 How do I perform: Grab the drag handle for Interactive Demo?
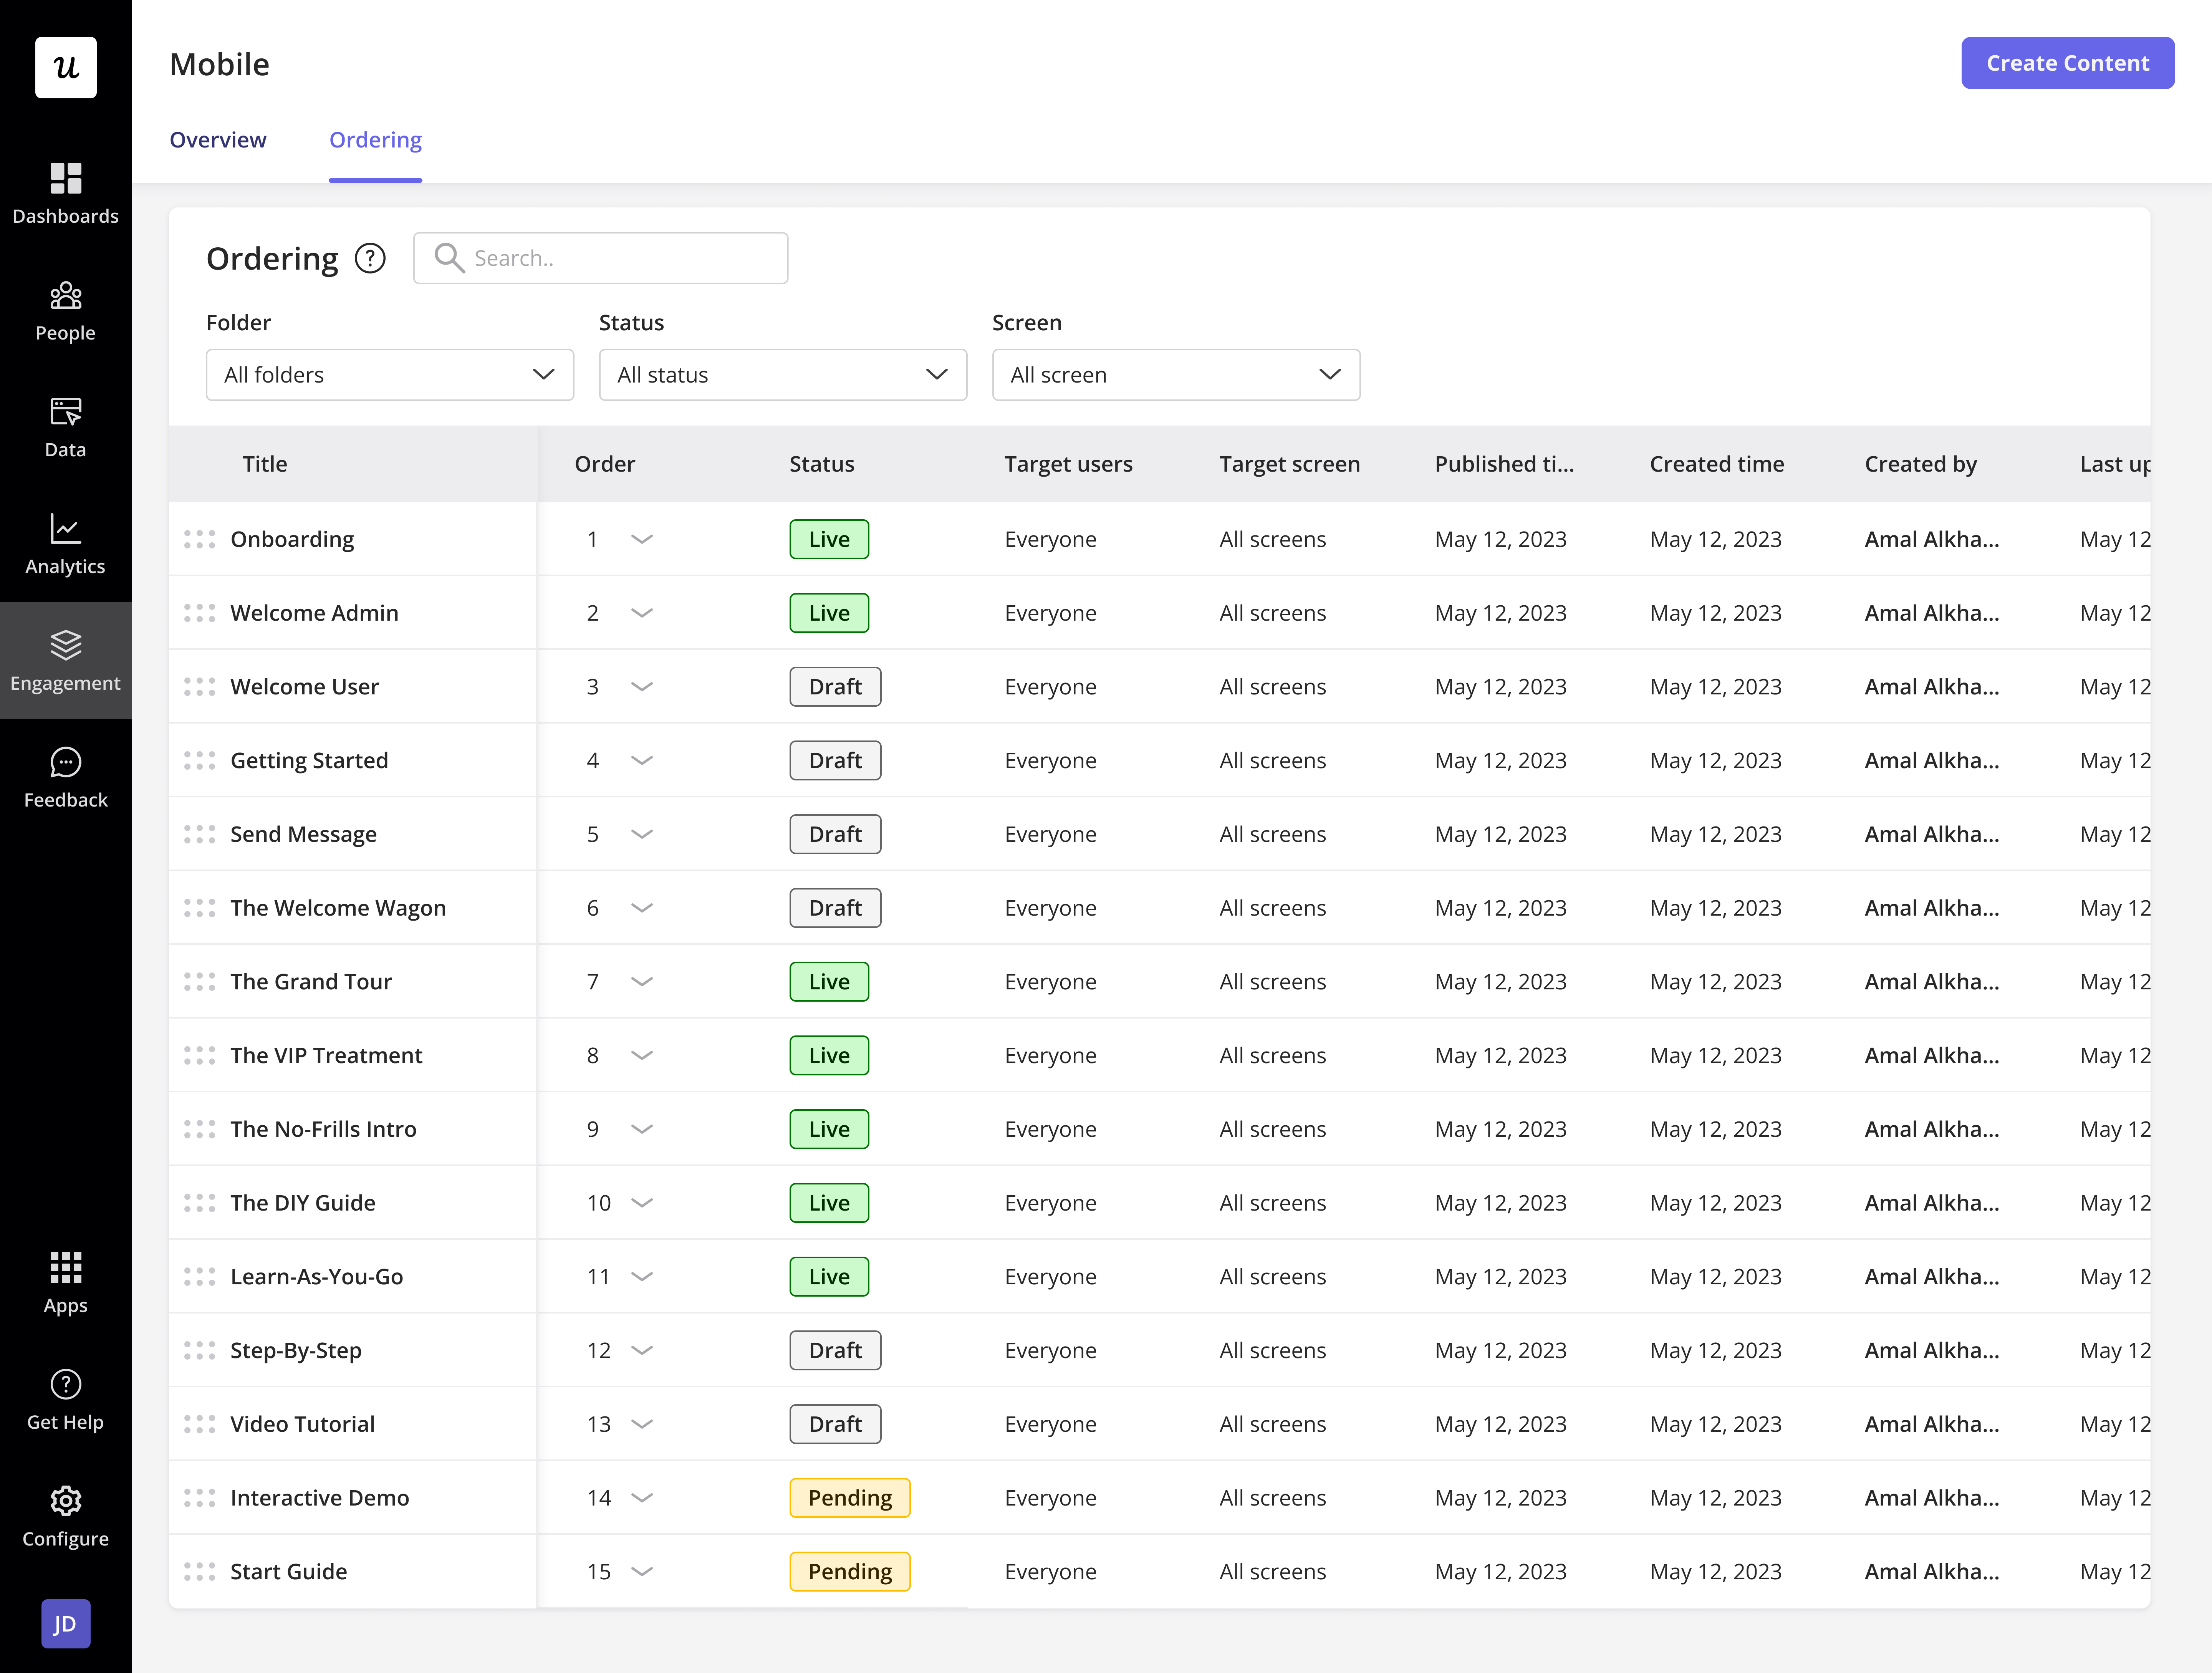[200, 1498]
